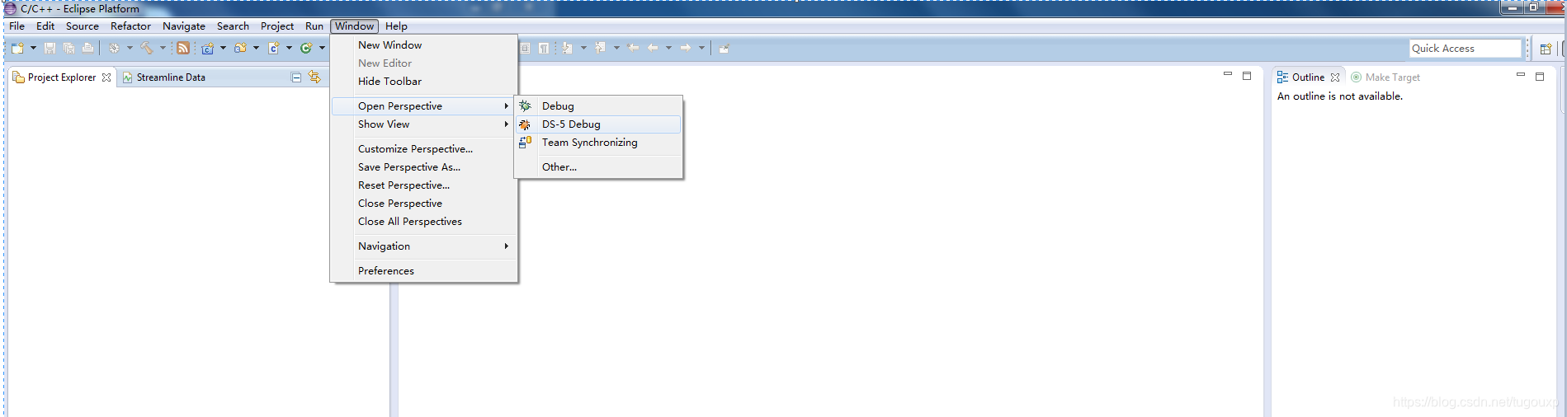Open dropdown beside New C Source File icon
The height and width of the screenshot is (417, 1567).
[x=289, y=48]
